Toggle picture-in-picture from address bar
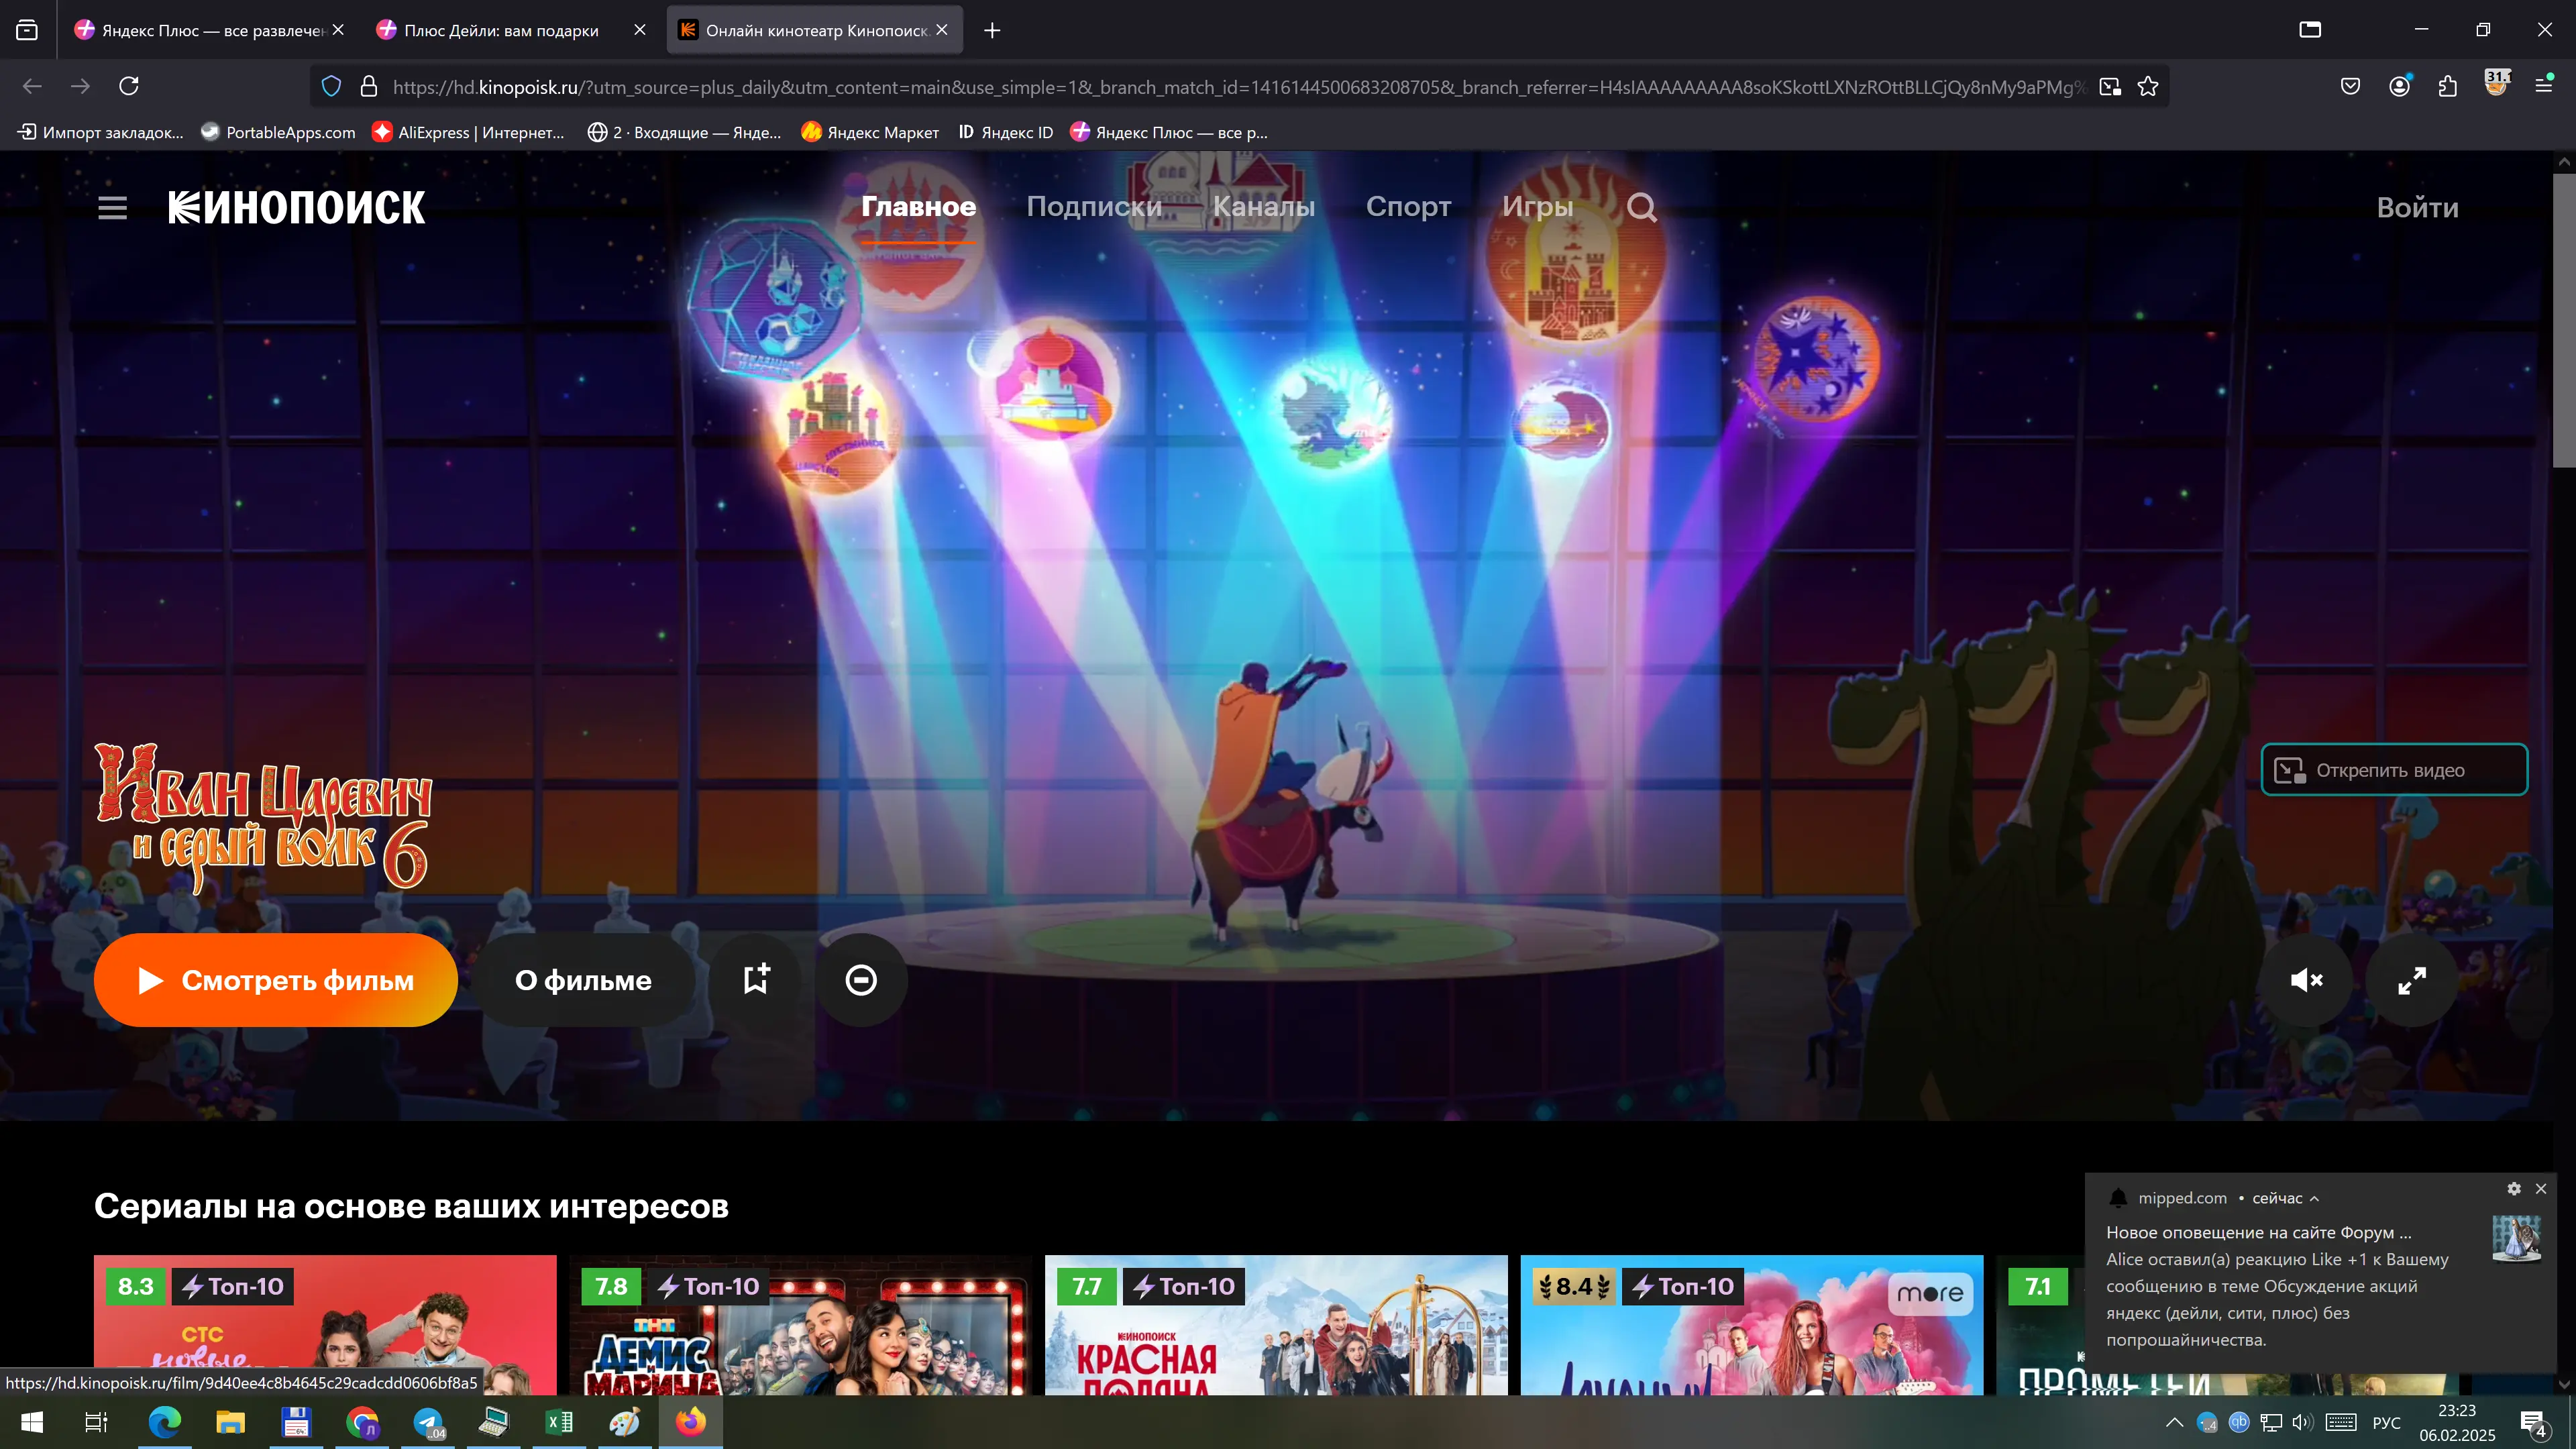2576x1449 pixels. (x=2110, y=87)
